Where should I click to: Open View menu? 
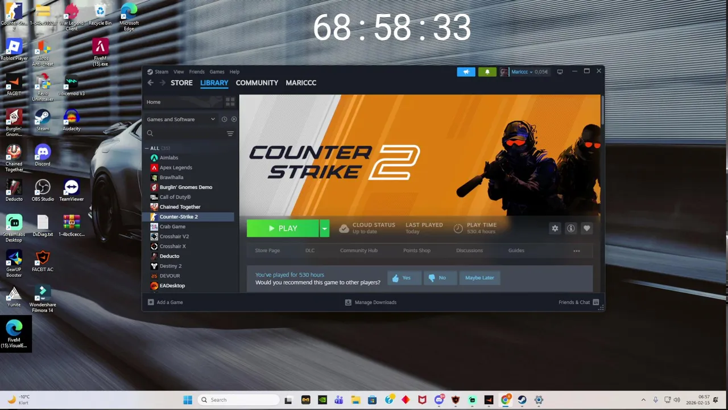[179, 72]
